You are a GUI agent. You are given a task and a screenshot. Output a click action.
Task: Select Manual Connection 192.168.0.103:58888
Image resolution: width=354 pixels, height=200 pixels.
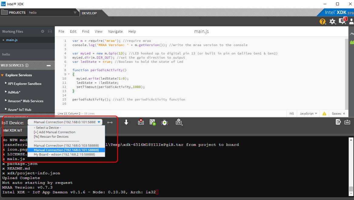(66, 146)
